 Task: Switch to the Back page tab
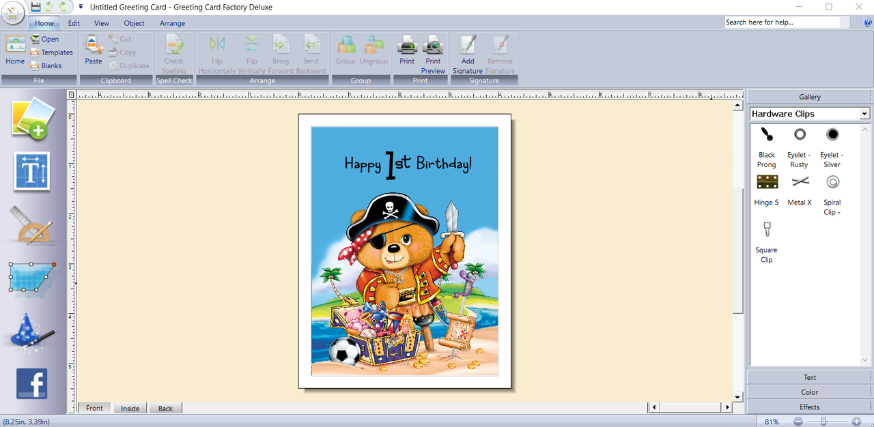[x=165, y=409]
